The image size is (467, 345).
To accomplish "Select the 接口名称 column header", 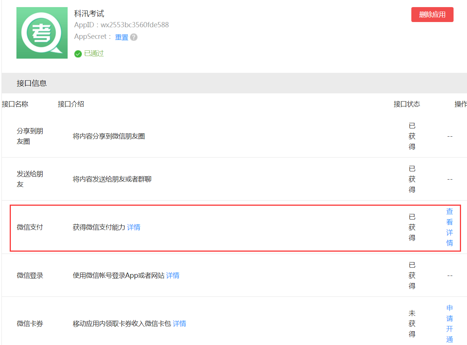I will point(15,104).
